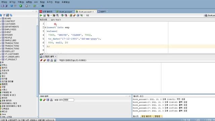This screenshot has height=121, width=215.
Task: Select the 트리거 triggers node in the tree
Action: pos(4,84)
